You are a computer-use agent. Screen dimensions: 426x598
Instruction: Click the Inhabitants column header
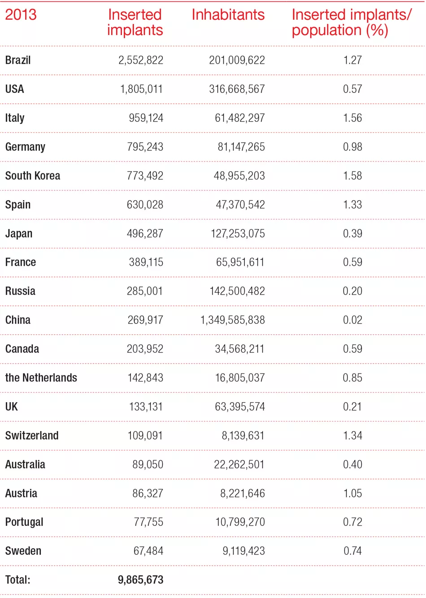tap(228, 15)
